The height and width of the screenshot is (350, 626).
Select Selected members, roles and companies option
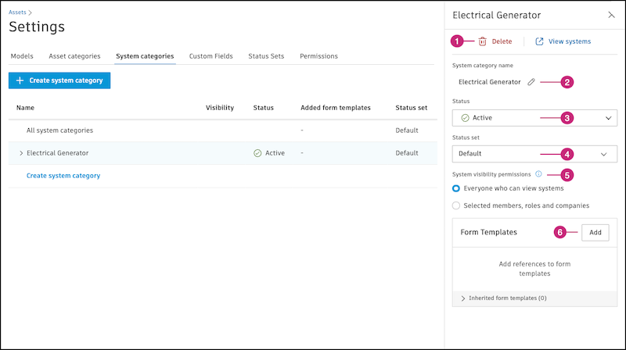tap(456, 205)
